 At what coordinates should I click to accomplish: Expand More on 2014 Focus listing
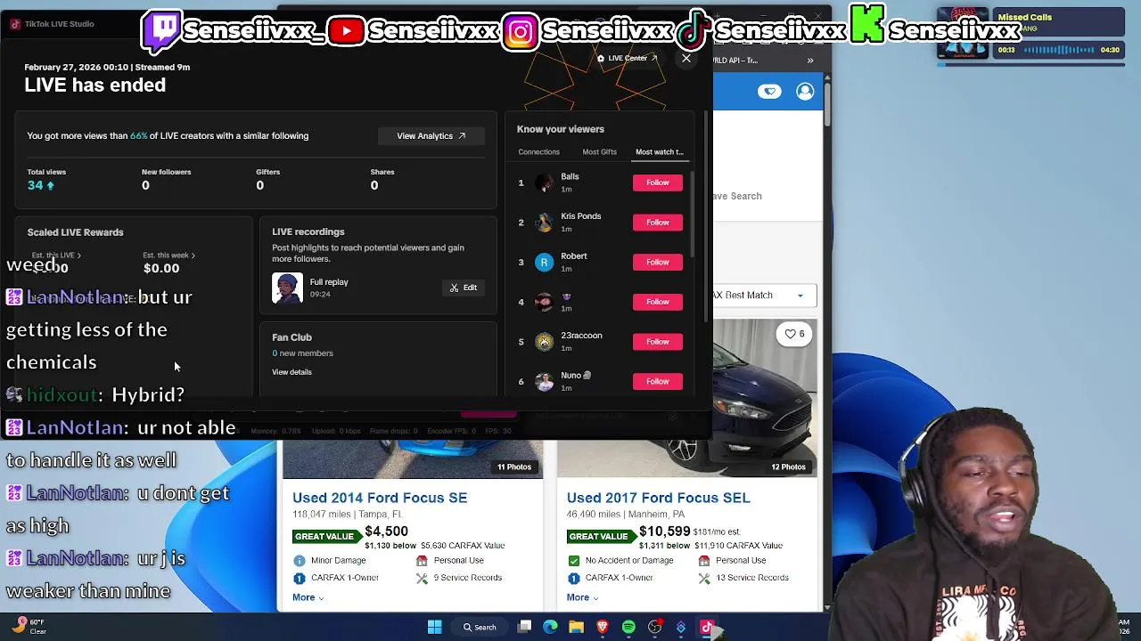pos(308,597)
